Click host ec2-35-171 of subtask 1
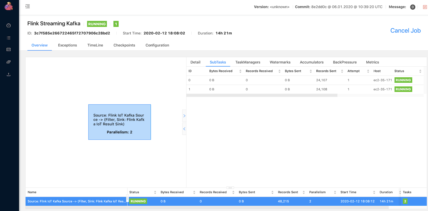The width and height of the screenshot is (428, 211). coord(383,89)
